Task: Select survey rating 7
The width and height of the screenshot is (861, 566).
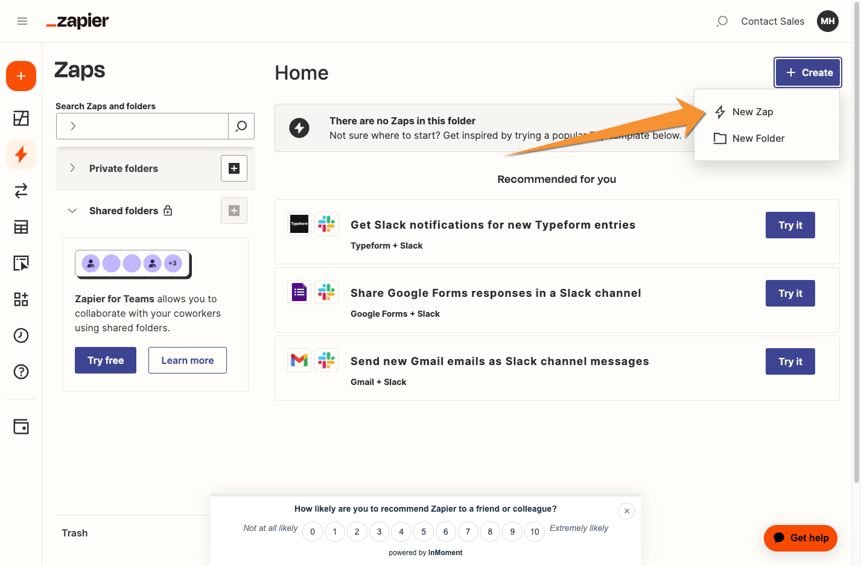Action: point(468,532)
